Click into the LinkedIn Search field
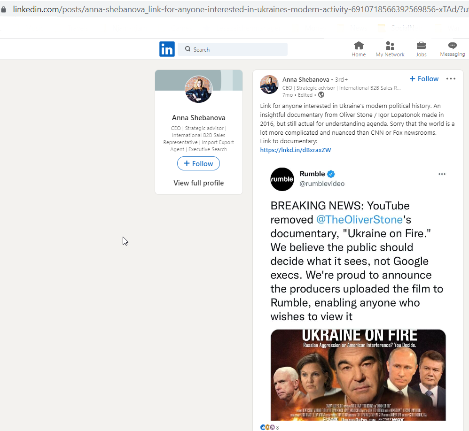Viewport: 469px width, 431px height. pyautogui.click(x=233, y=49)
